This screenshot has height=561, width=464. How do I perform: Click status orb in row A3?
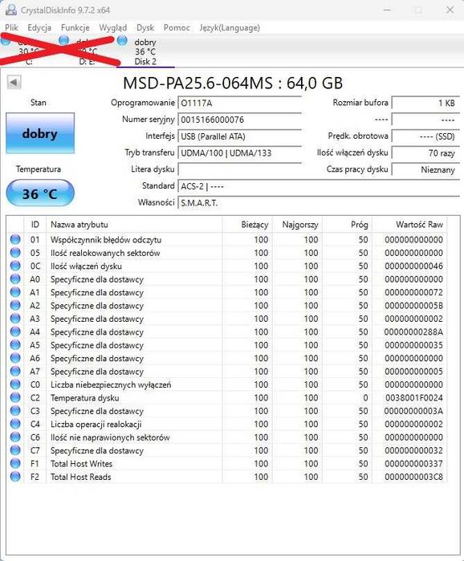click(15, 319)
